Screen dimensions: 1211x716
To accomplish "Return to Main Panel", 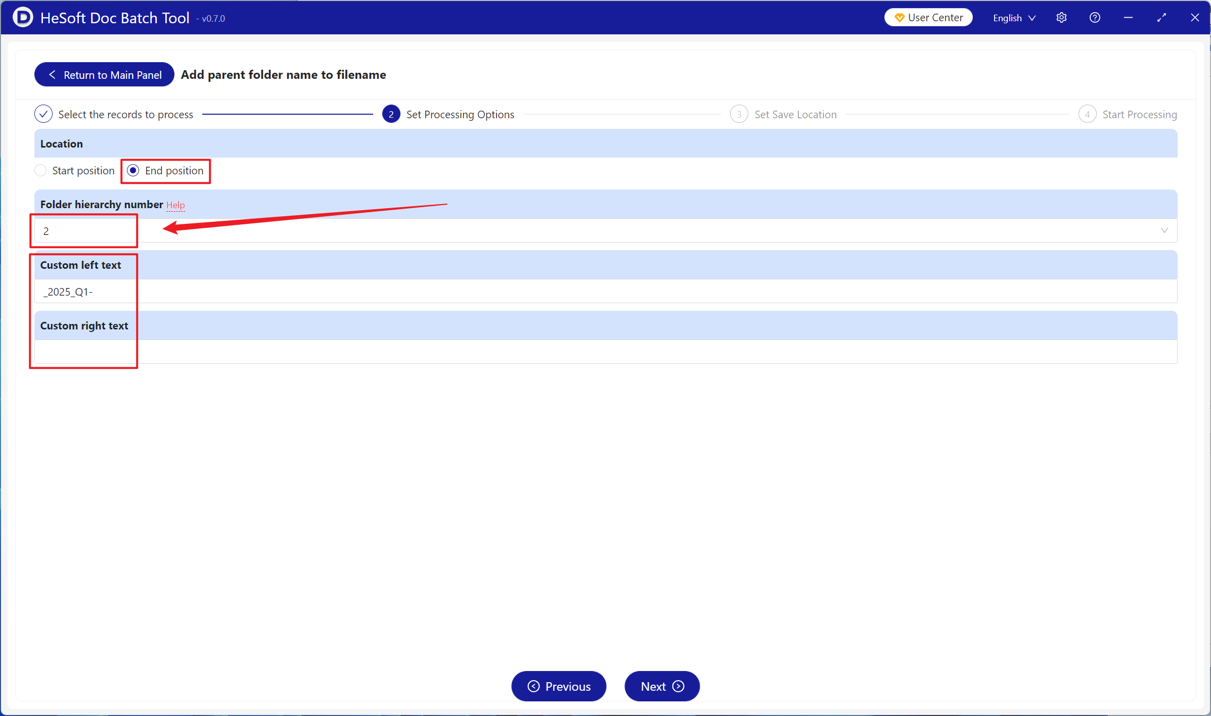I will point(105,75).
